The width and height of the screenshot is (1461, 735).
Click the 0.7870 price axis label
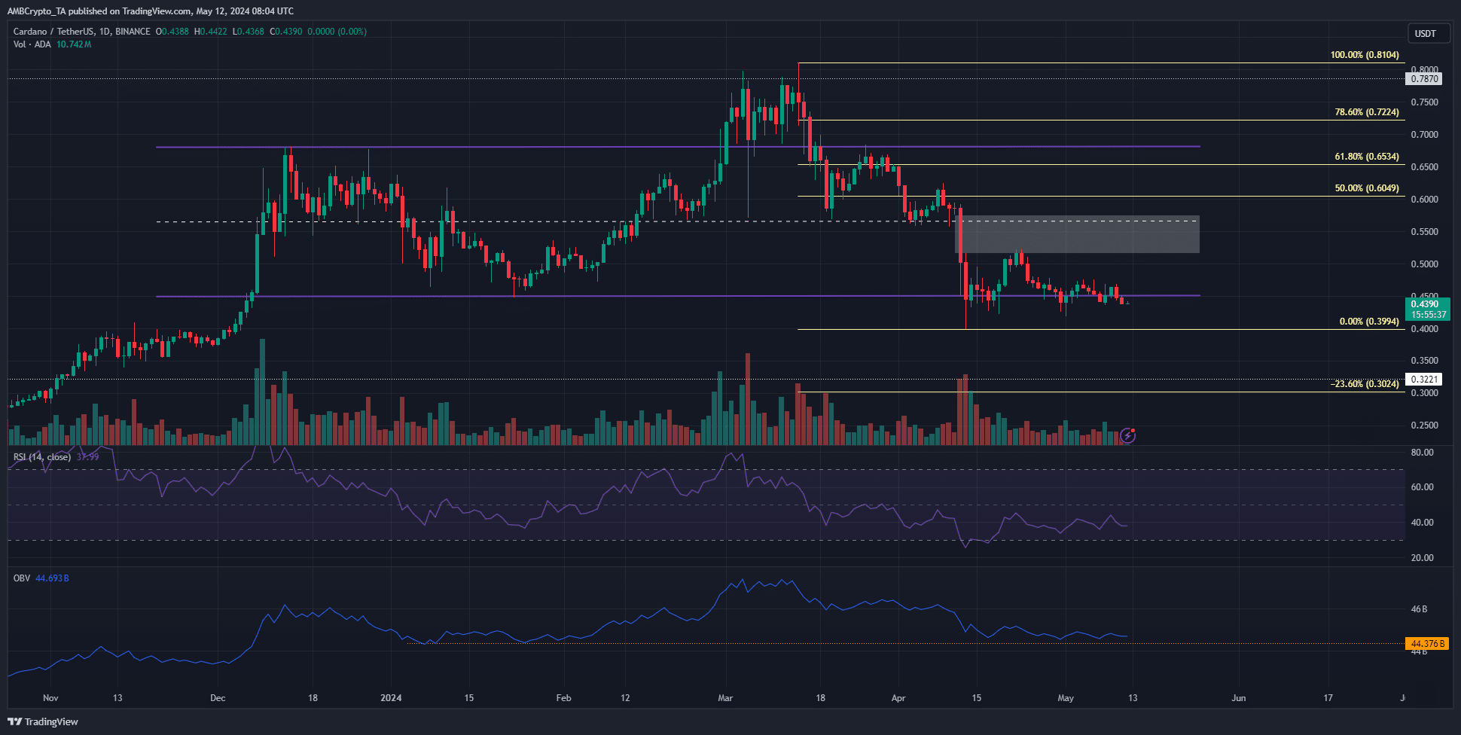tap(1424, 79)
